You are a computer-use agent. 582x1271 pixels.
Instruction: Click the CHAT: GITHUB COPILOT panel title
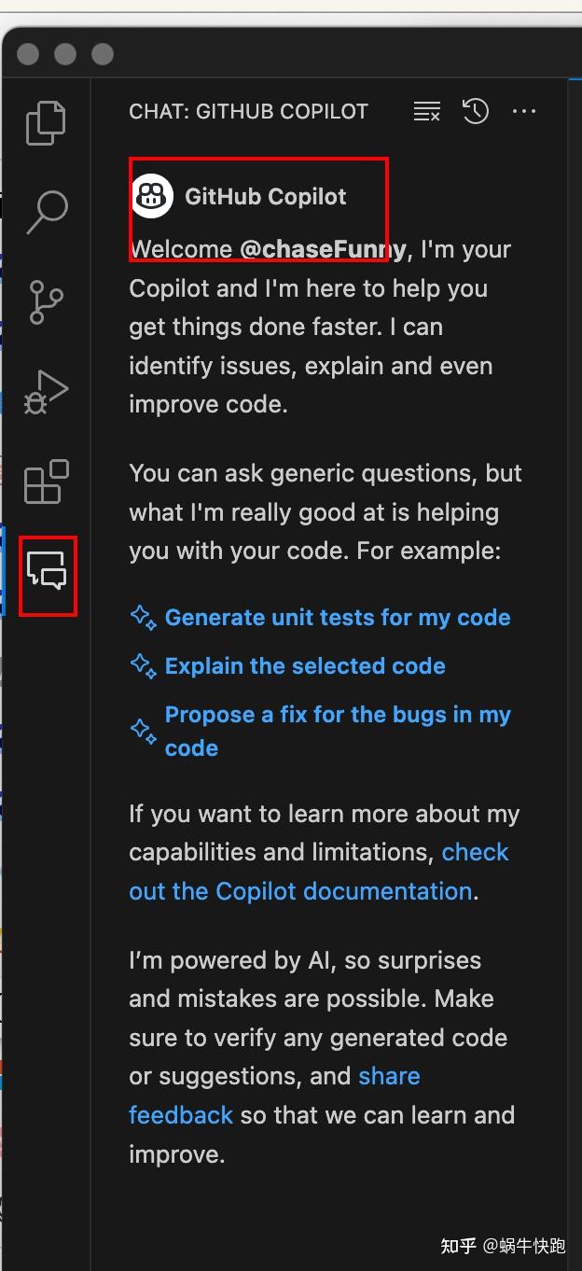(x=248, y=111)
